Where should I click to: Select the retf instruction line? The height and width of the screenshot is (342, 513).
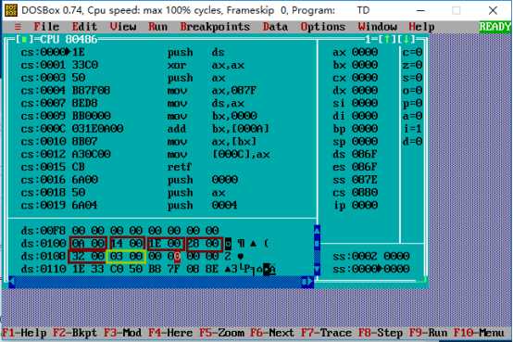pyautogui.click(x=106, y=167)
